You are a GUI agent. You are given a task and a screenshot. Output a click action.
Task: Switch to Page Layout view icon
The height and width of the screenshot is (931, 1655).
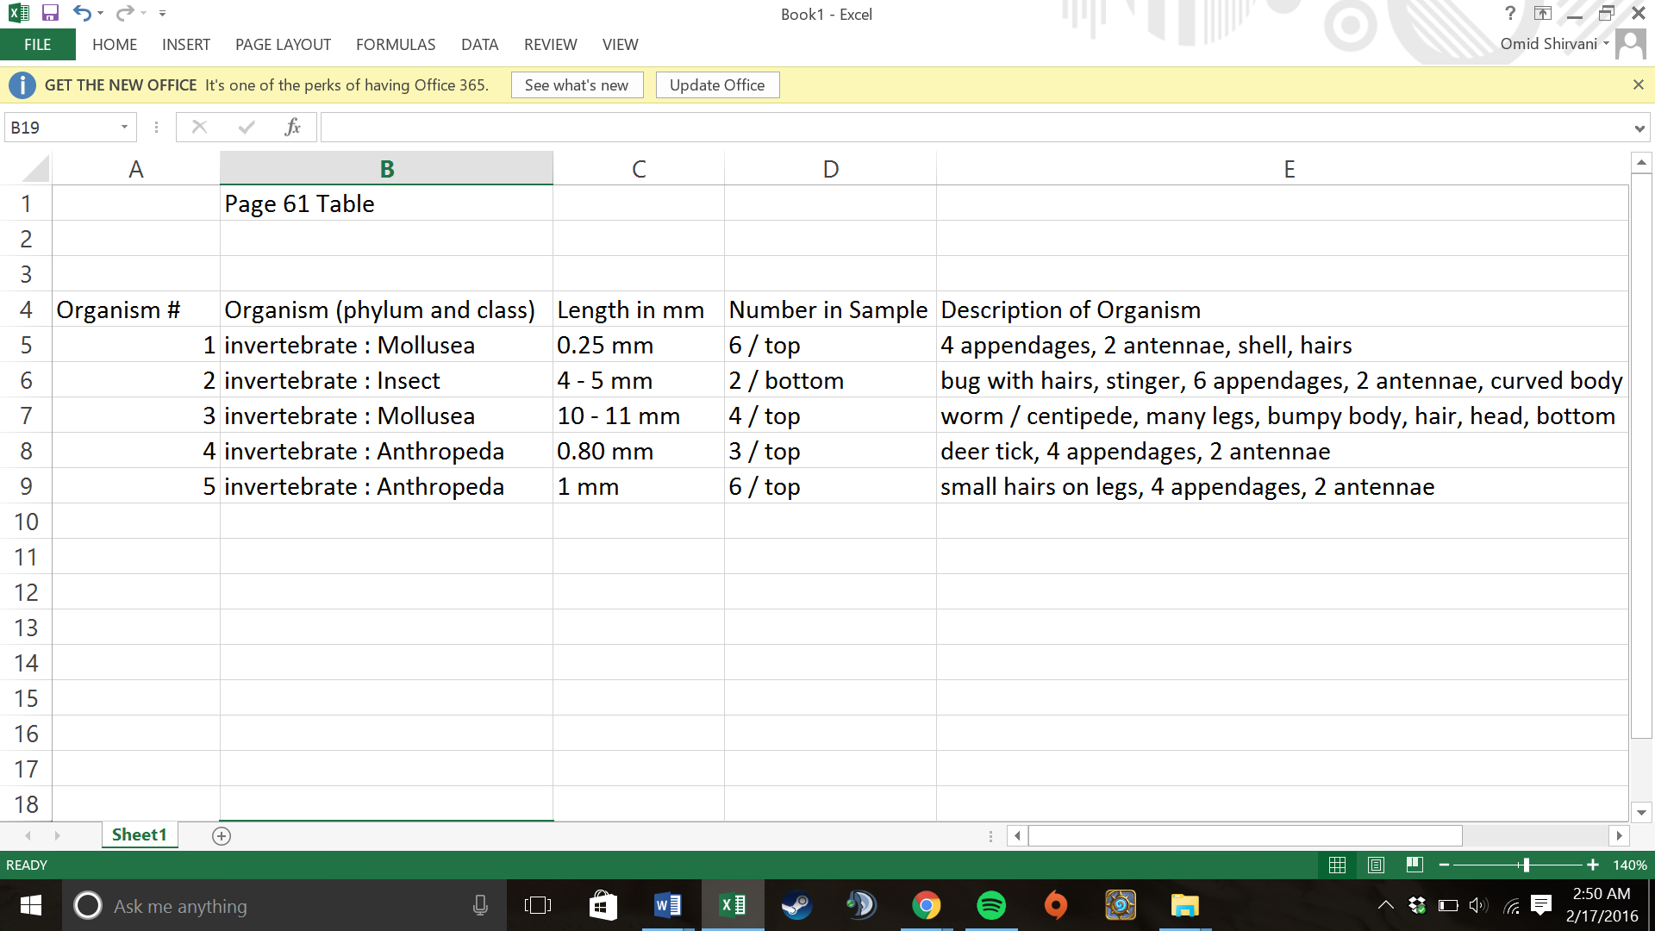1376,865
